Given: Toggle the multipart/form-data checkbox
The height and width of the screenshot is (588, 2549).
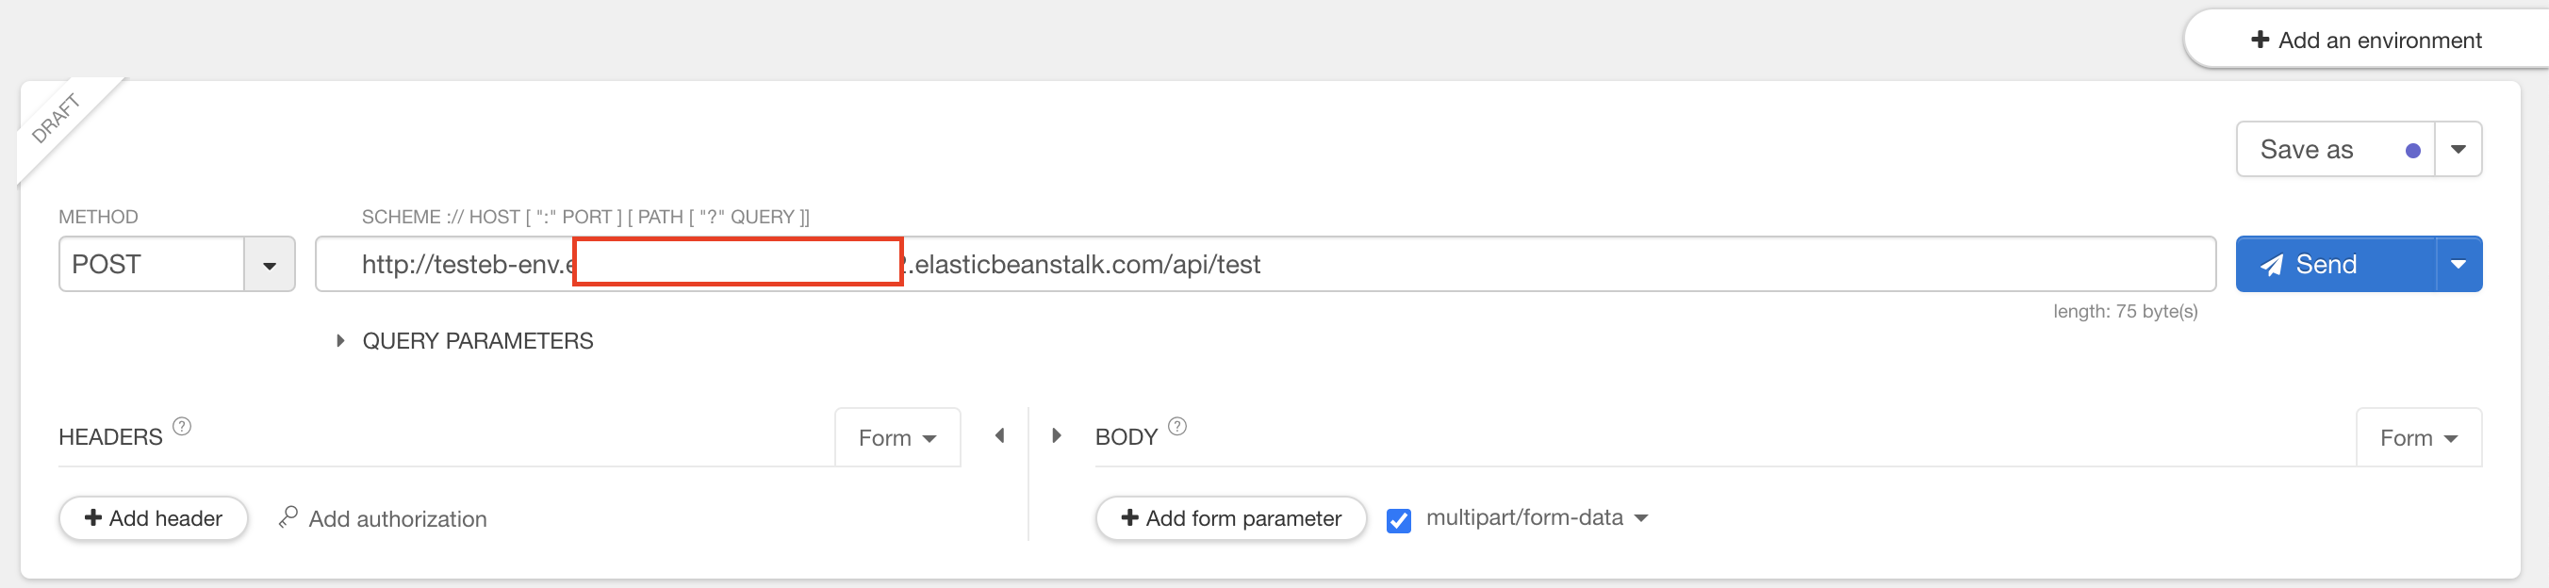Looking at the screenshot, I should point(1399,520).
